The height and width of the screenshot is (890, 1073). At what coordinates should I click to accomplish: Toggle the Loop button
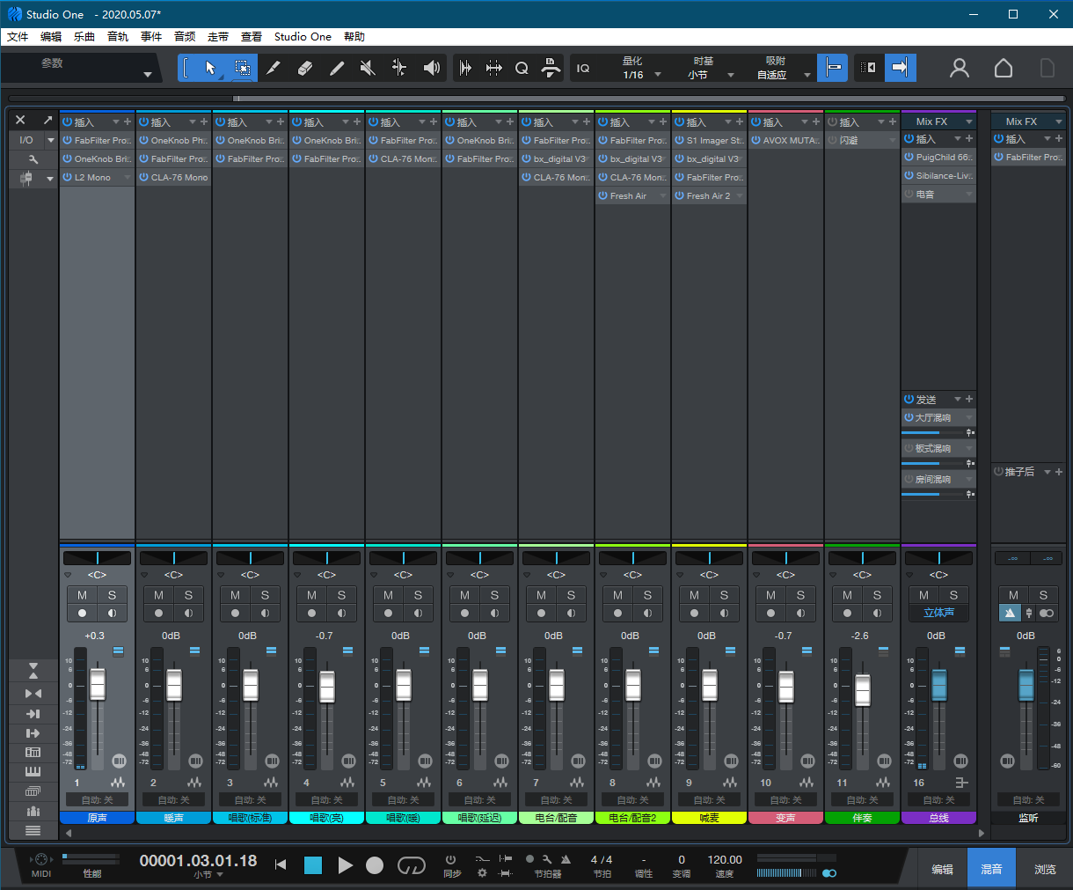pyautogui.click(x=412, y=865)
